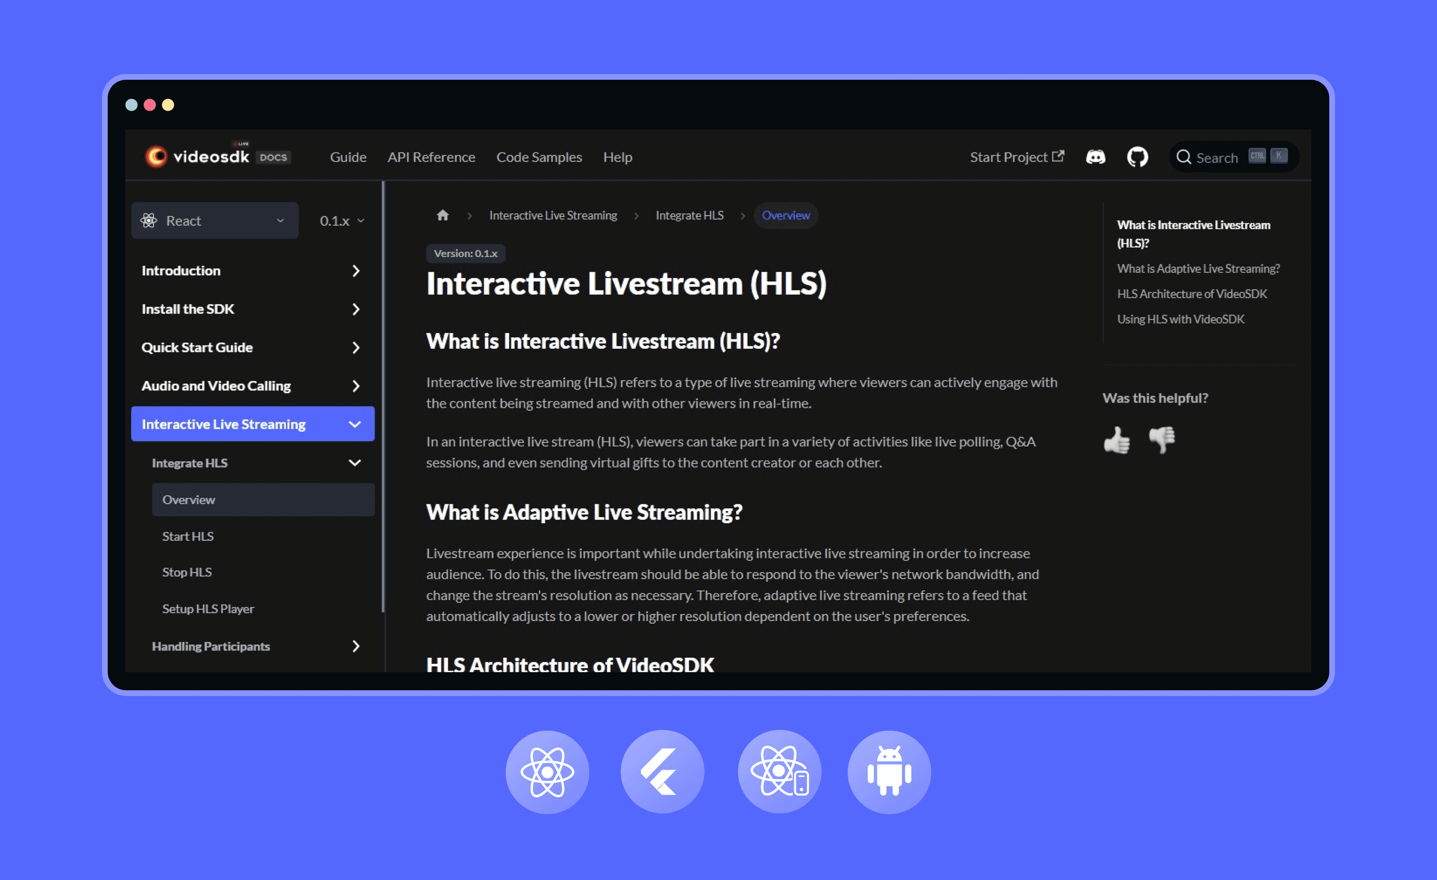Click Interactive Live Streaming breadcrumb
Image resolution: width=1437 pixels, height=880 pixels.
[x=553, y=215]
